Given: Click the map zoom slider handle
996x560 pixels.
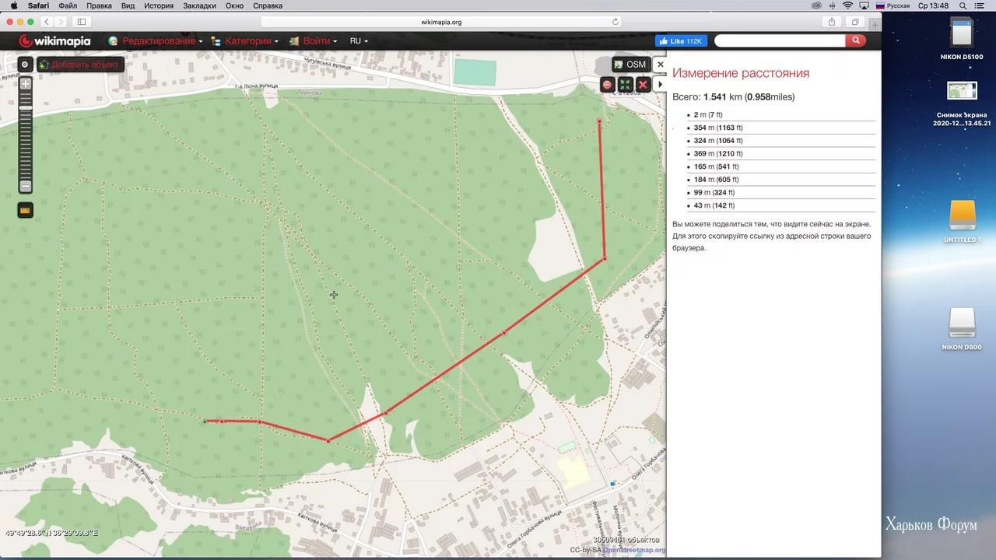Looking at the screenshot, I should (26, 108).
